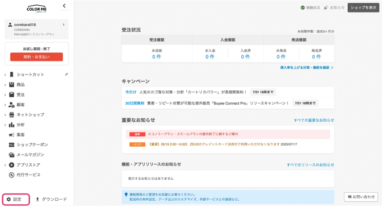Click the 顧客 customers icon
Image resolution: width=382 pixels, height=211 pixels.
tap(11, 105)
